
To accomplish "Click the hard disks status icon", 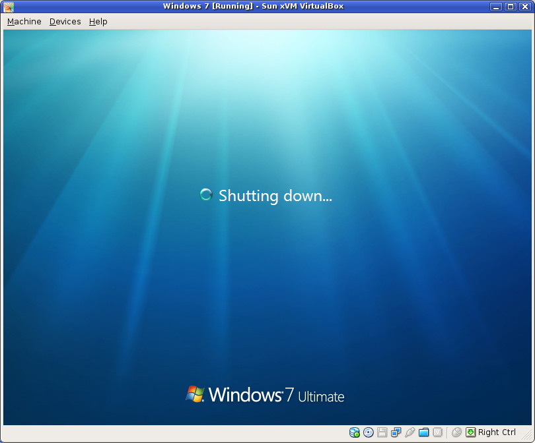I will click(x=354, y=432).
